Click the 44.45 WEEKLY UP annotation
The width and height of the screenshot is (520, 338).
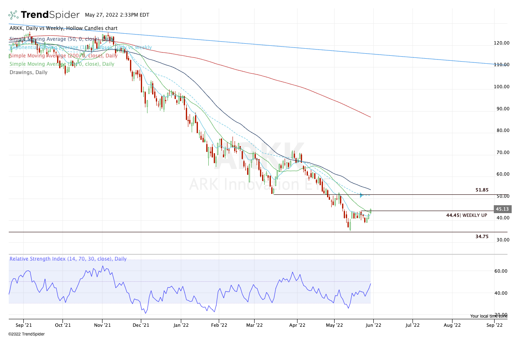tap(466, 216)
